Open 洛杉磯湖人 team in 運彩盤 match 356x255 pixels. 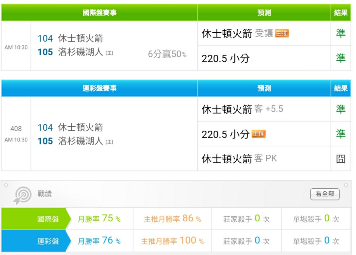tap(80, 141)
